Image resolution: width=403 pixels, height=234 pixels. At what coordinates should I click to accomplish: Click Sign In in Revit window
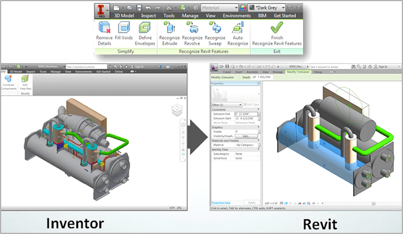pyautogui.click(x=383, y=67)
